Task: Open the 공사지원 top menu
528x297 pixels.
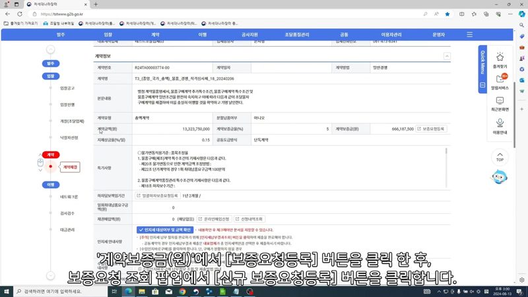Action: click(x=249, y=35)
